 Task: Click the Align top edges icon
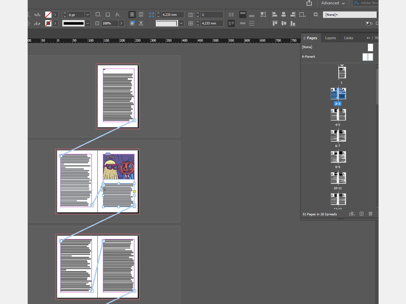[x=274, y=23]
